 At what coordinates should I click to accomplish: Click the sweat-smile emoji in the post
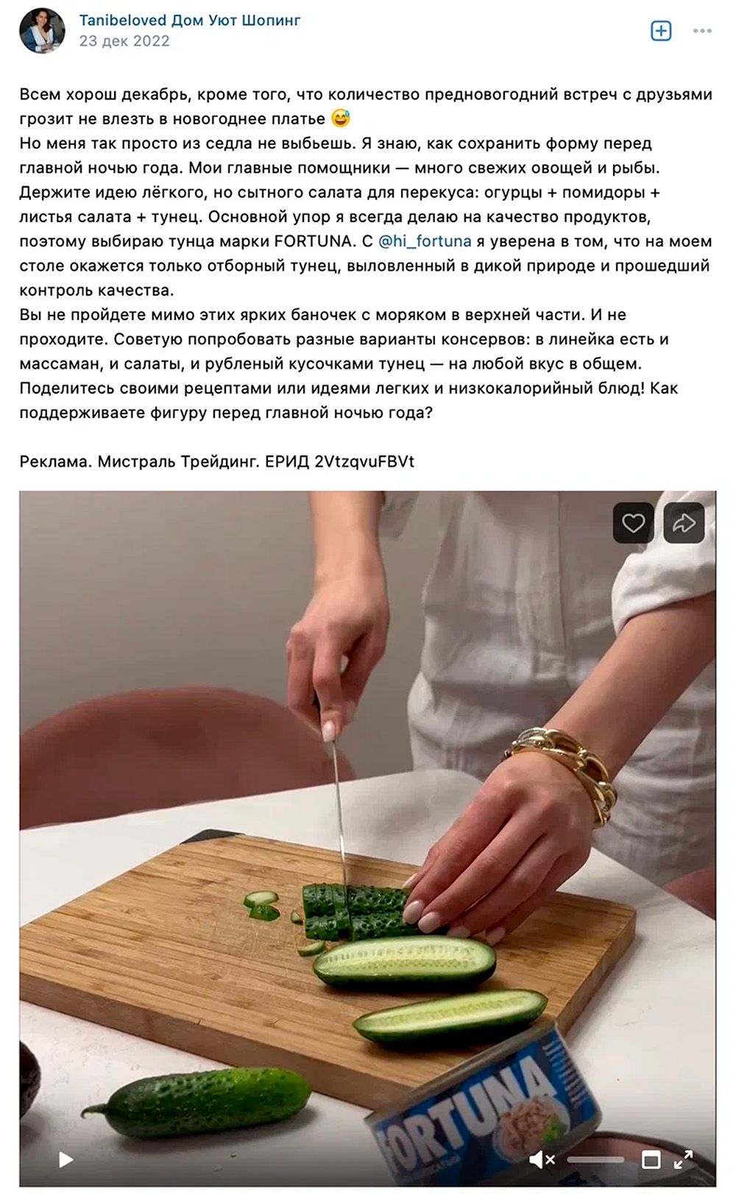pyautogui.click(x=340, y=118)
